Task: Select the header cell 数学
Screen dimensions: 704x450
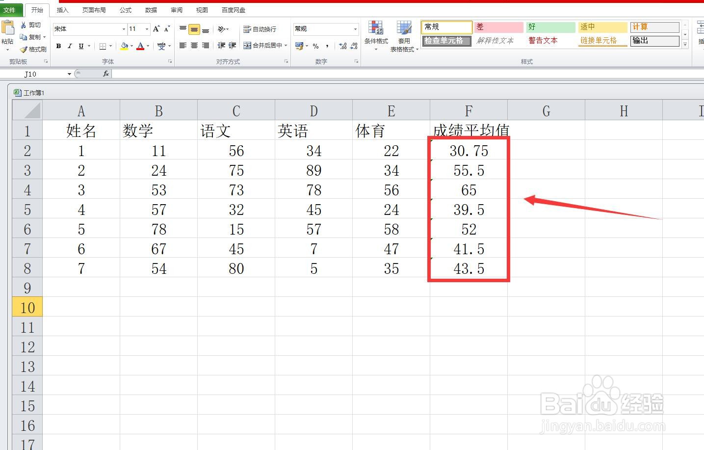Action: 158,131
